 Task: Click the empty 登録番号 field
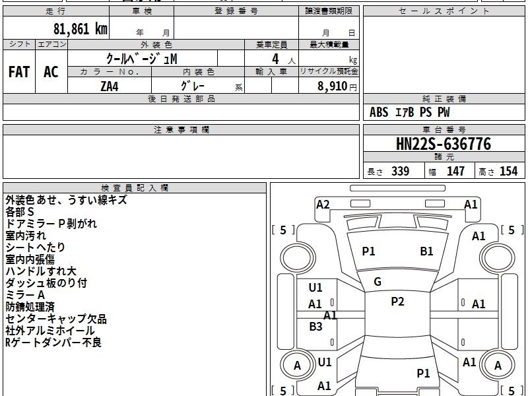coord(236,27)
